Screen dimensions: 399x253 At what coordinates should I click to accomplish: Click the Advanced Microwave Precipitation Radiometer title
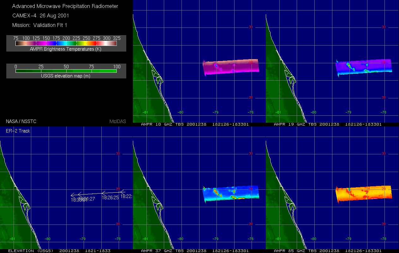(x=65, y=6)
